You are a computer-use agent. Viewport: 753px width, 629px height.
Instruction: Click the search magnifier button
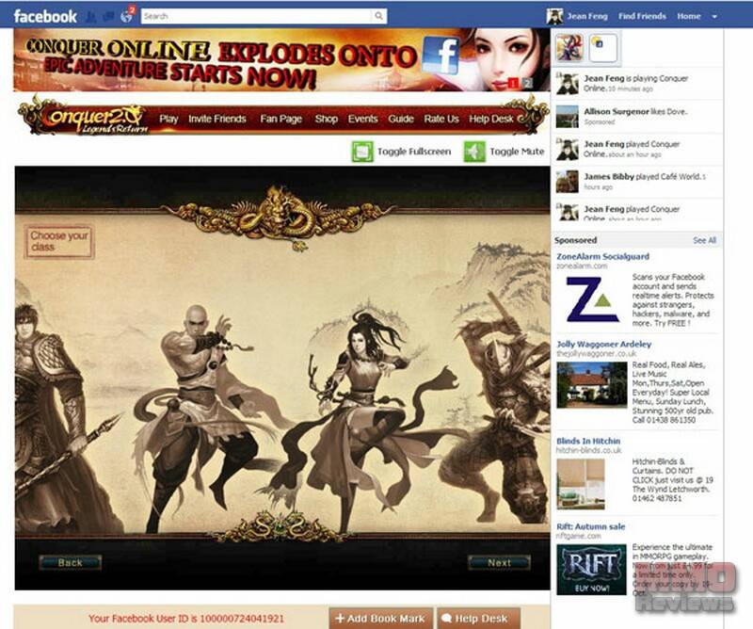[x=379, y=16]
